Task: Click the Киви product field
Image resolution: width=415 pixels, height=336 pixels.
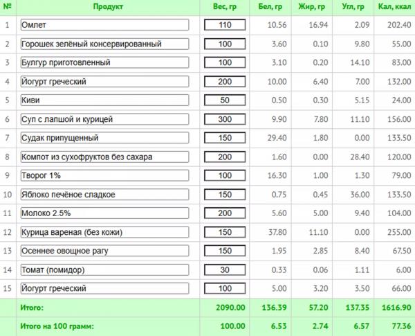Action: pyautogui.click(x=105, y=100)
